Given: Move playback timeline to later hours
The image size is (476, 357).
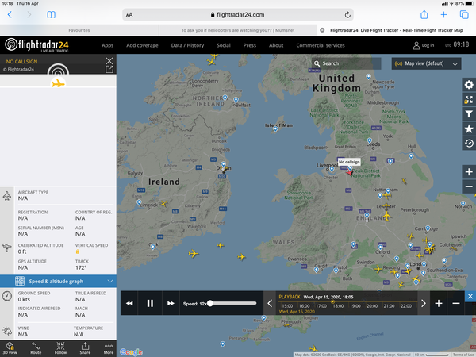Looking at the screenshot, I should click(424, 303).
